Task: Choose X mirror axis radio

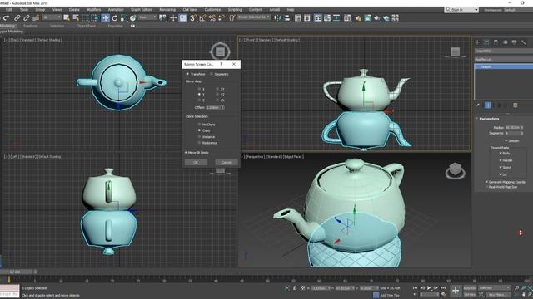Action: click(199, 89)
